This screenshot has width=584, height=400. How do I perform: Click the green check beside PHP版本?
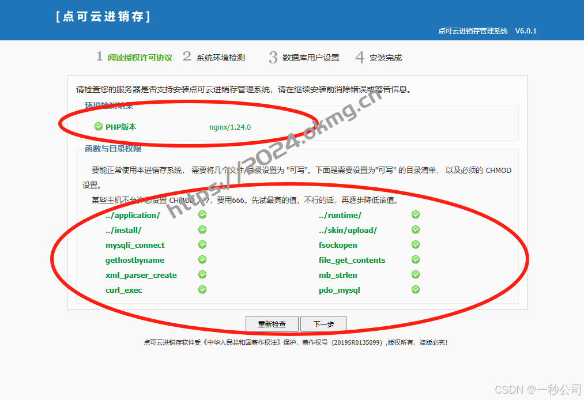click(97, 127)
